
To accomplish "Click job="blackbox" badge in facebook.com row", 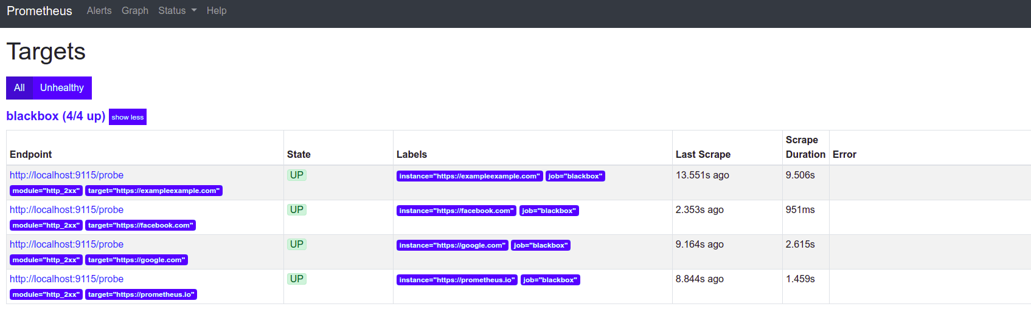I will pos(549,211).
